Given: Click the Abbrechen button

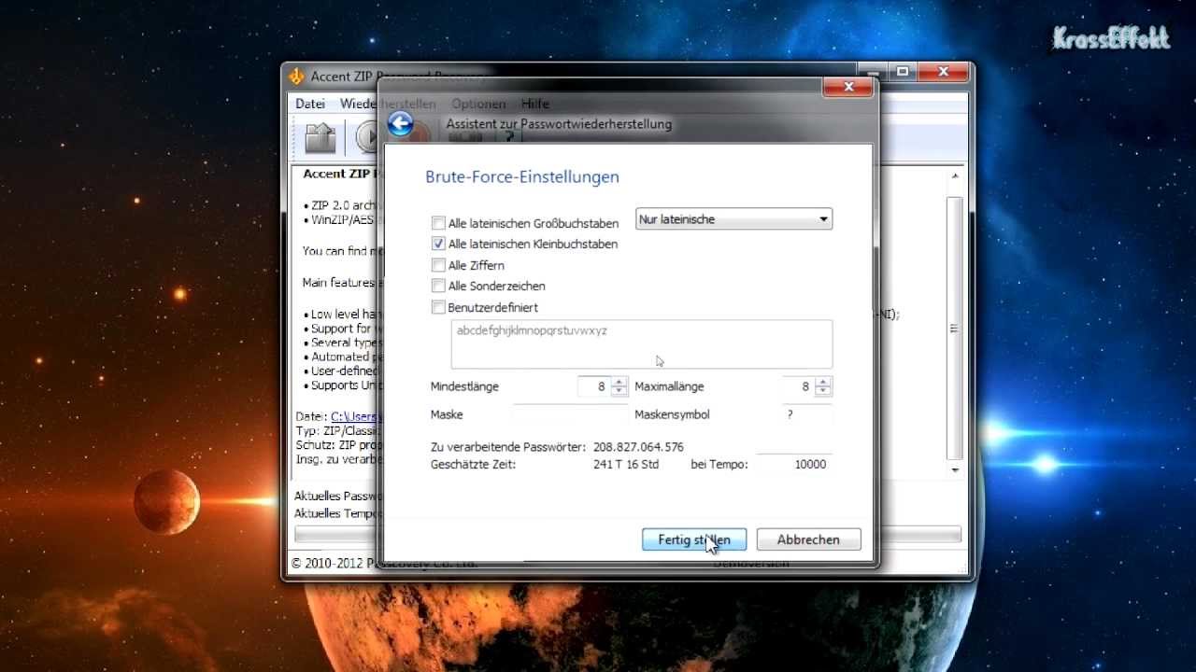Looking at the screenshot, I should 808,539.
